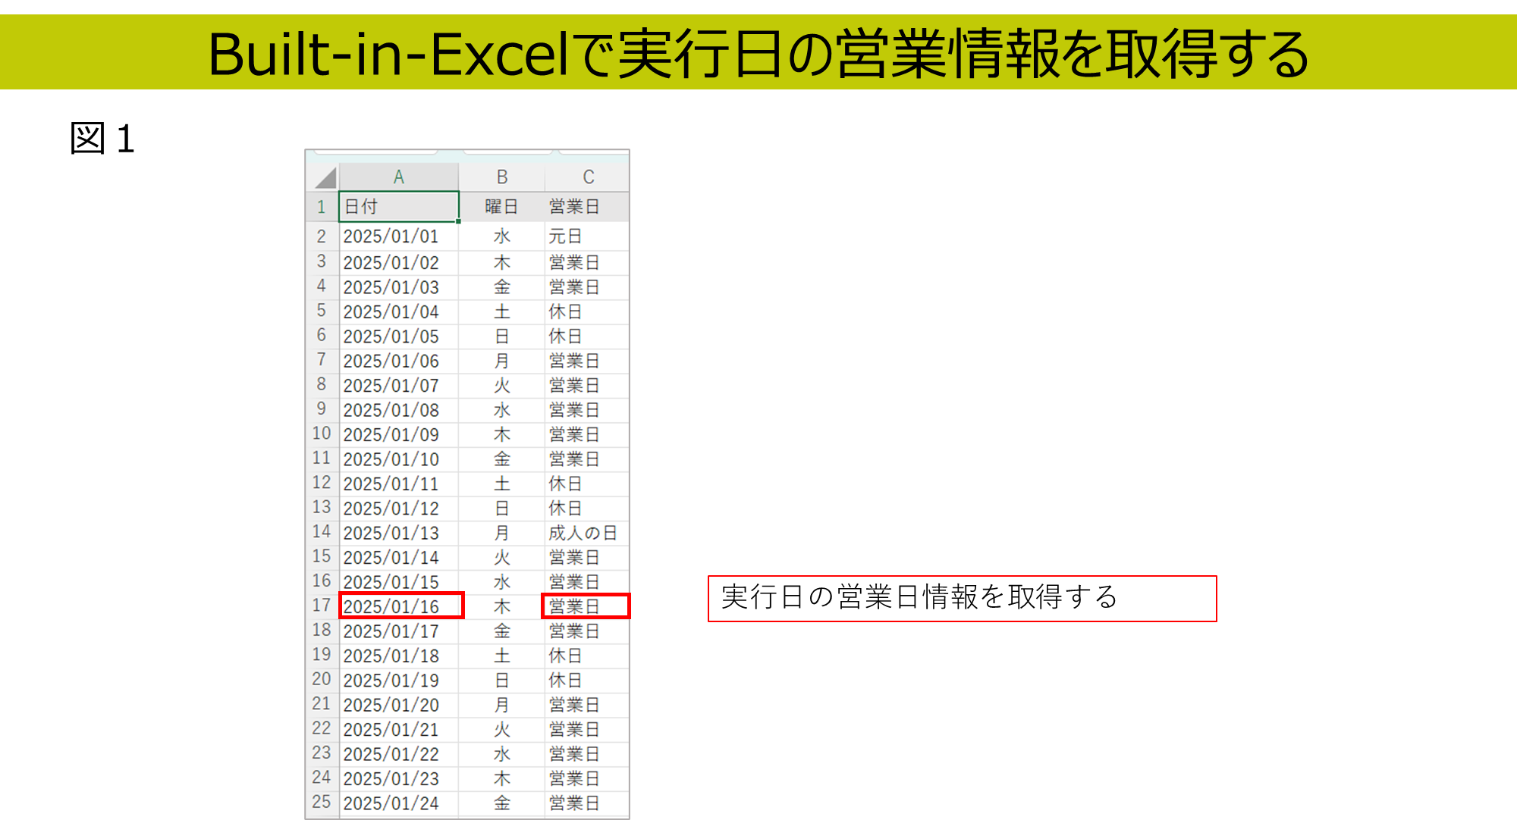Click row header 25
Viewport: 1517px width, 820px height.
click(322, 802)
